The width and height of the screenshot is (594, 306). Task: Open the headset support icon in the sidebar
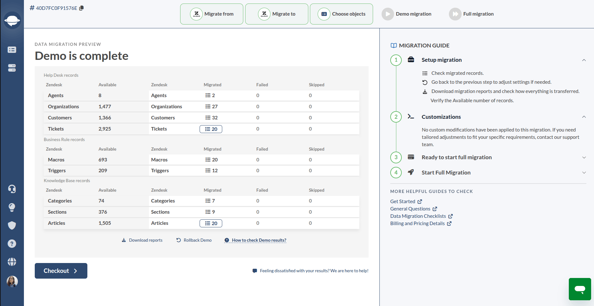tap(12, 189)
